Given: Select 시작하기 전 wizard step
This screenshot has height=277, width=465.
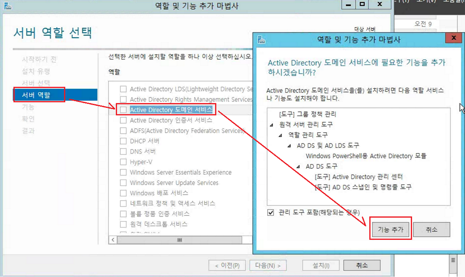Looking at the screenshot, I should [39, 59].
